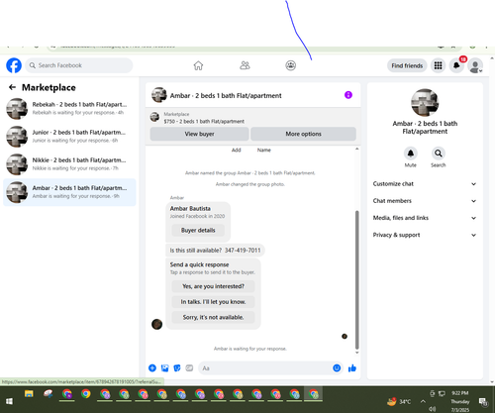Open the Friends icon in top bar
The image size is (495, 413).
pos(245,65)
